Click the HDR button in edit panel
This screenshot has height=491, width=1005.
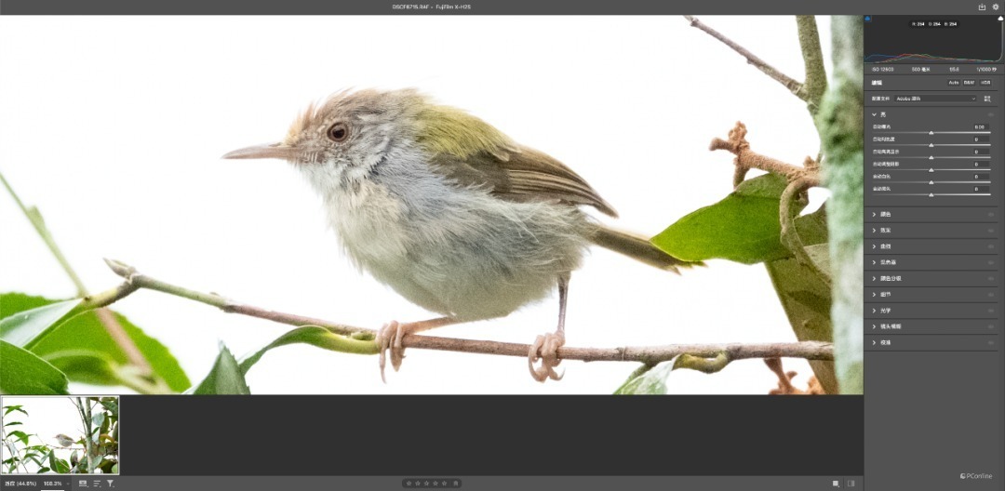click(985, 82)
